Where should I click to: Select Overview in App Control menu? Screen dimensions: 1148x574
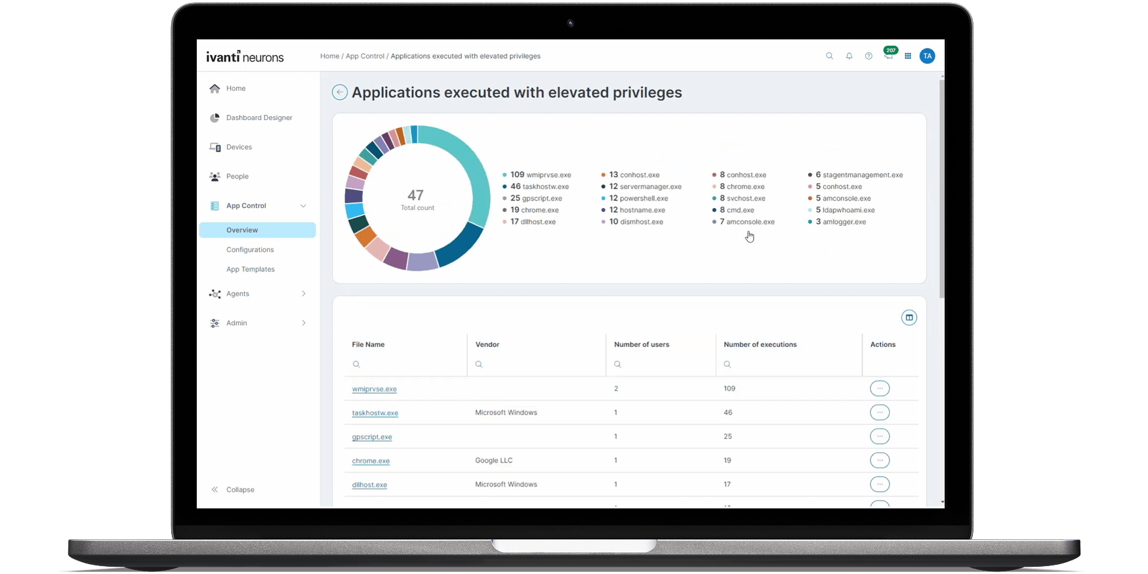click(x=257, y=230)
